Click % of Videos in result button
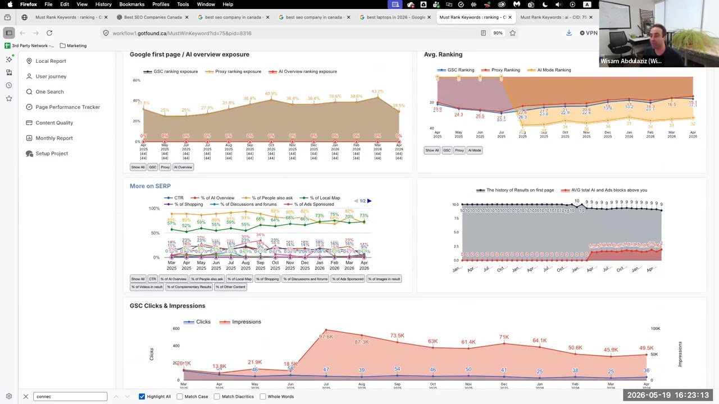 click(x=147, y=287)
